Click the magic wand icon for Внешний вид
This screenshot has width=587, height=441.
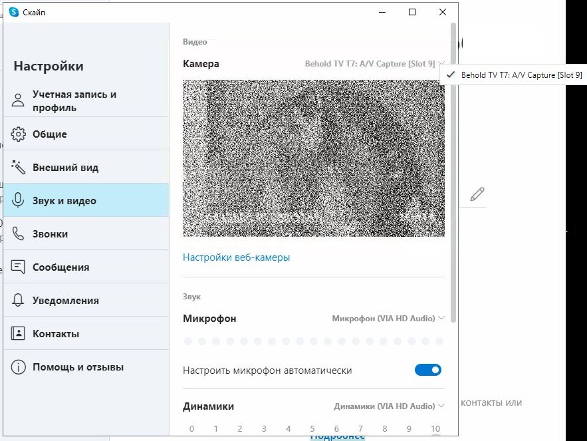(19, 167)
